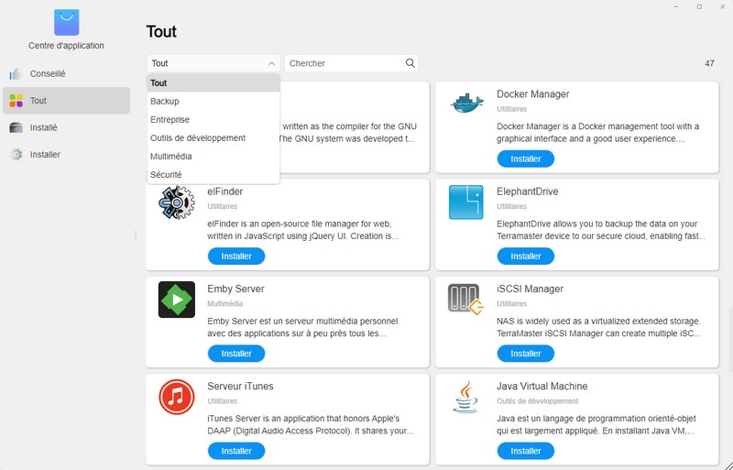
Task: Click the elFinder gear logo icon
Action: pyautogui.click(x=177, y=202)
